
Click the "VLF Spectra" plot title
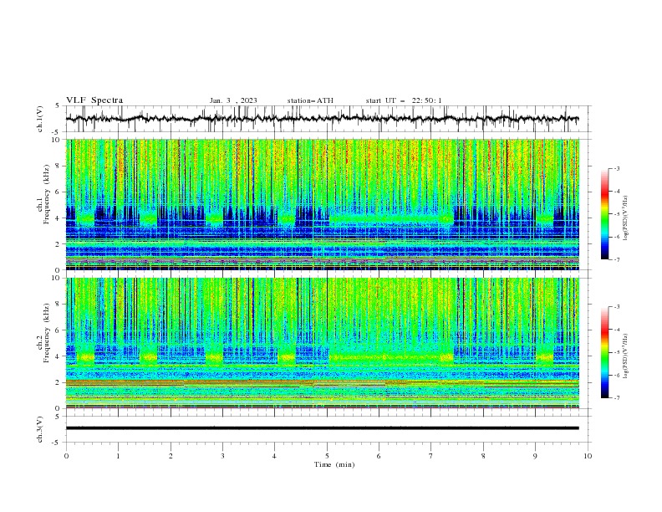pos(94,100)
